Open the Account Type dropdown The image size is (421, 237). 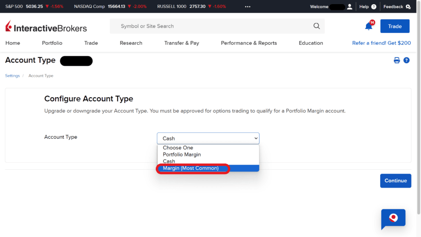[208, 138]
